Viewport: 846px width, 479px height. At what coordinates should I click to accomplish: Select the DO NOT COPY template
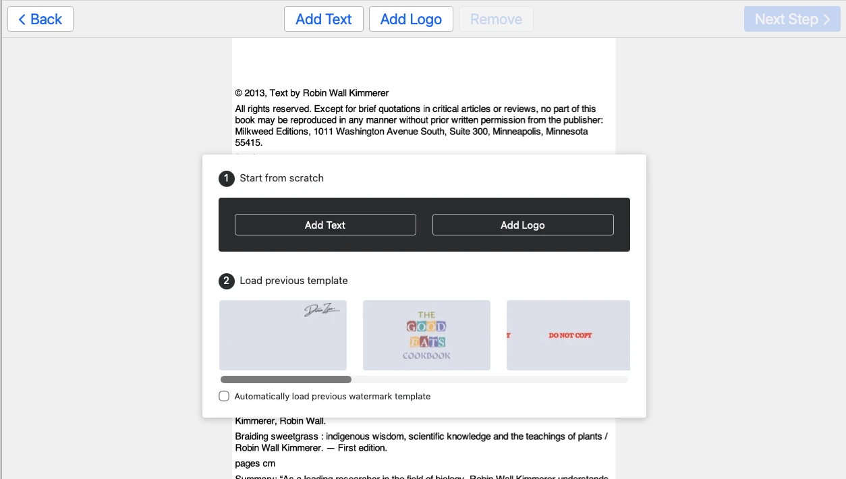(x=568, y=335)
